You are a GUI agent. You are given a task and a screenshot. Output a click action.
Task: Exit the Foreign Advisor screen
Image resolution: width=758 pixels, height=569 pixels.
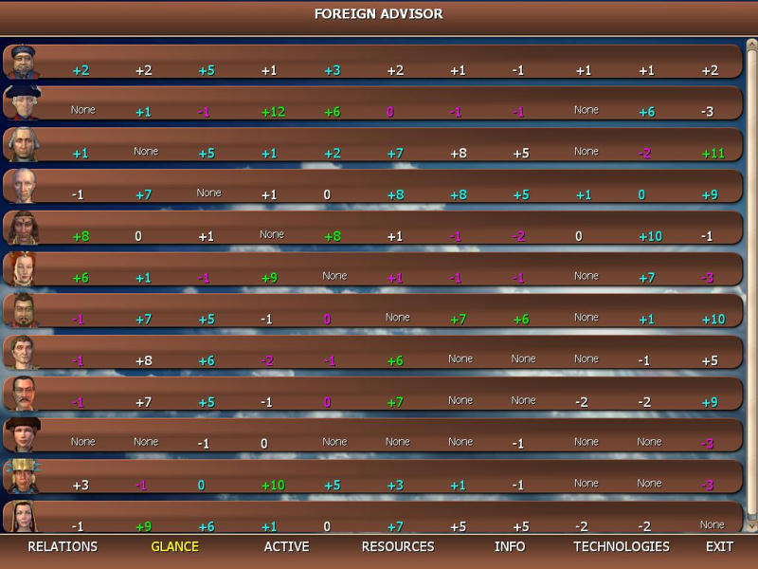pos(719,547)
